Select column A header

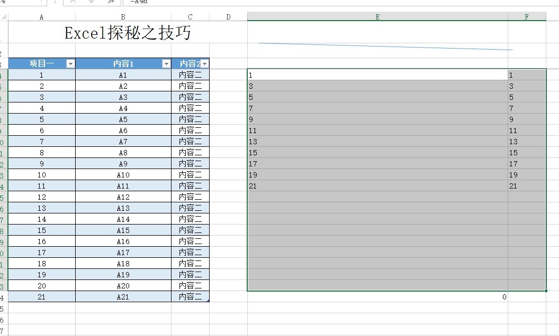41,16
